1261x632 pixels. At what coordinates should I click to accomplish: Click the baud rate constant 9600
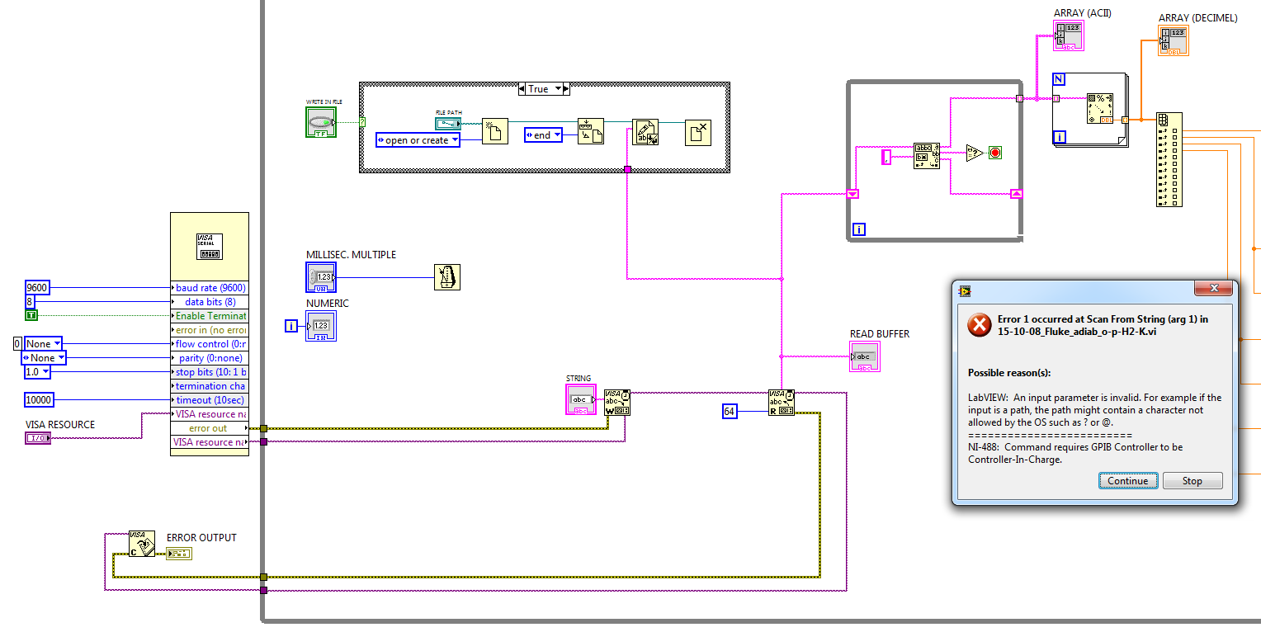coord(38,287)
